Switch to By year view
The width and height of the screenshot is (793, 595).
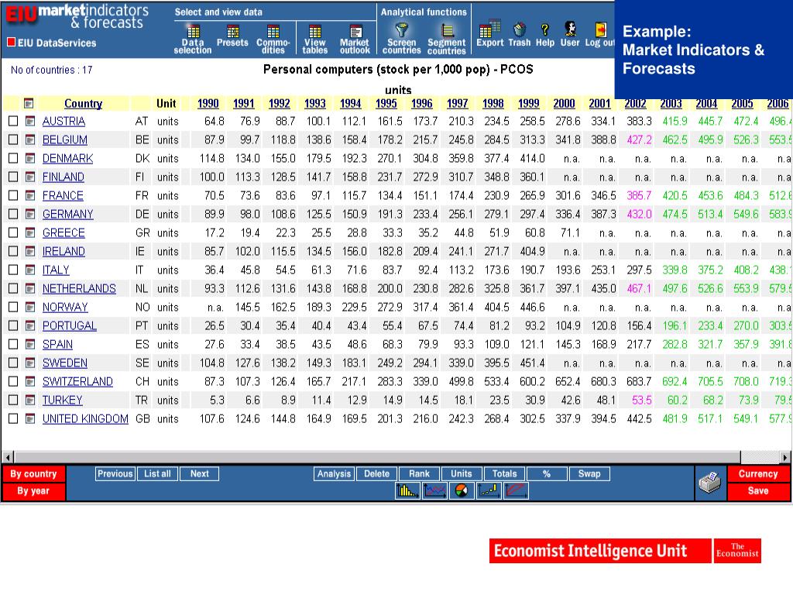click(x=33, y=491)
